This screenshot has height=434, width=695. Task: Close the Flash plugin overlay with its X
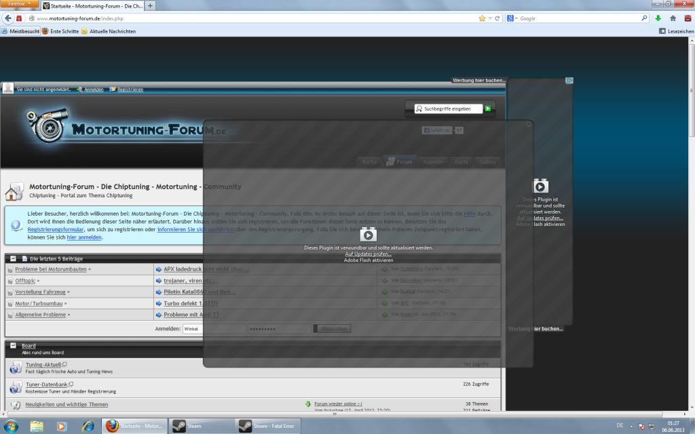pyautogui.click(x=528, y=125)
